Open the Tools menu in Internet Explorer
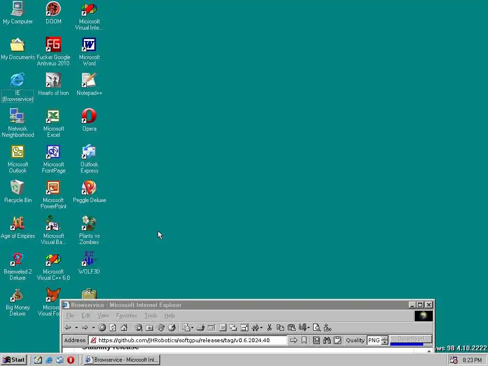The height and width of the screenshot is (366, 488). click(151, 315)
